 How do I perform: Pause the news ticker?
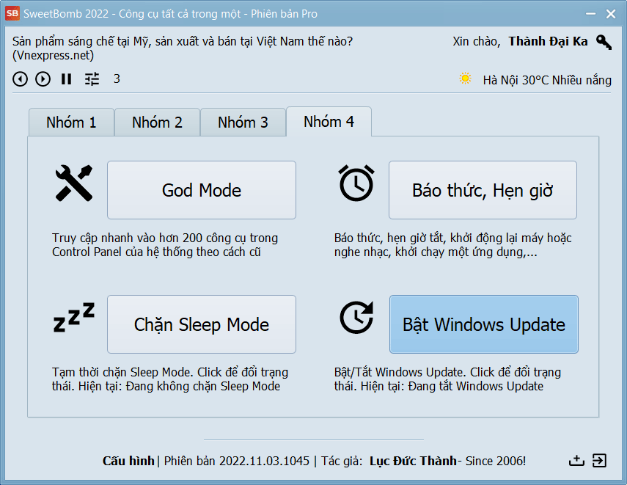67,79
